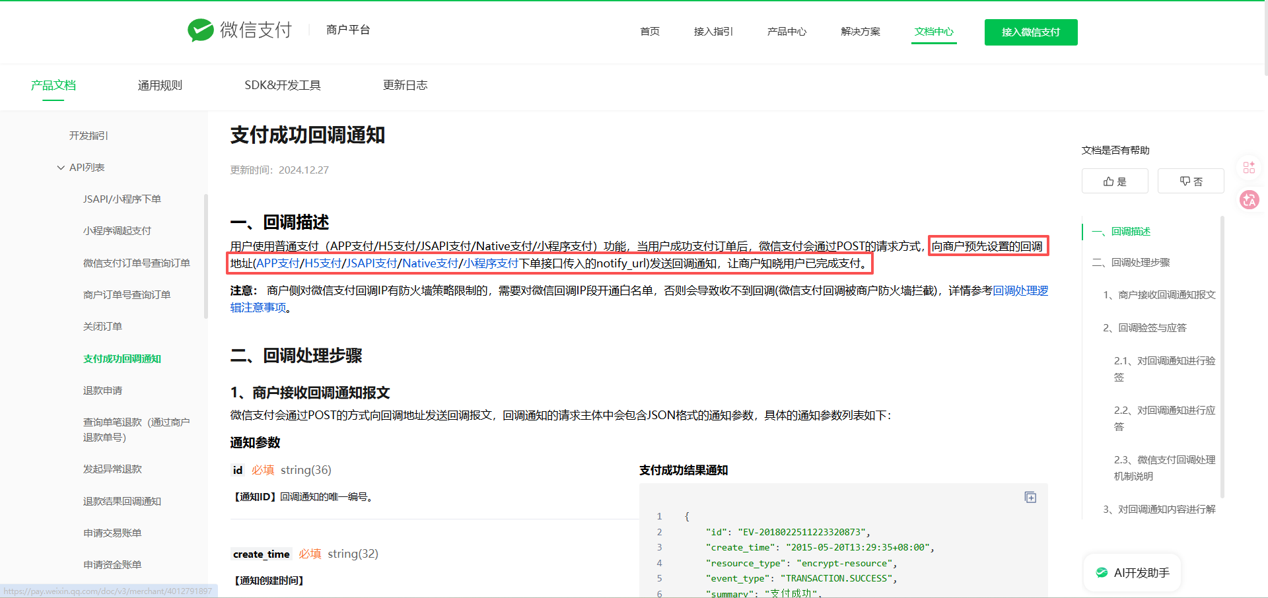This screenshot has width=1268, height=598.
Task: Open 查询单笔退款 in the sidebar
Action: [x=136, y=429]
